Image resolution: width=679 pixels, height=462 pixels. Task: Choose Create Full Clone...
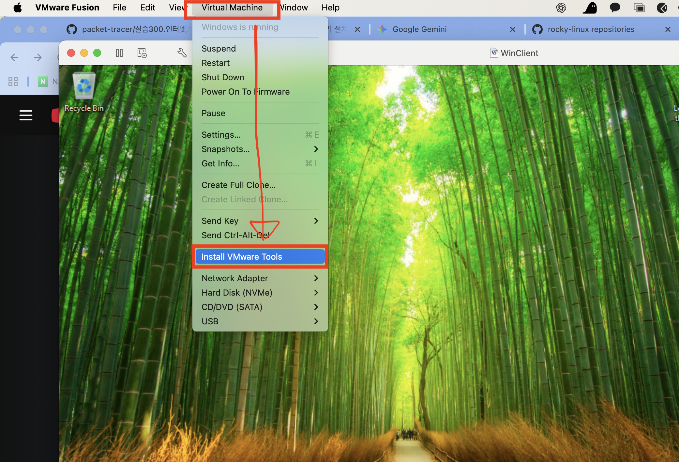(260, 185)
